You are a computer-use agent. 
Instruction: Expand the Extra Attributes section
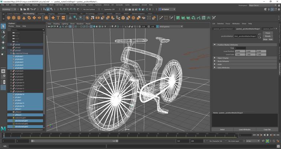click(223, 68)
